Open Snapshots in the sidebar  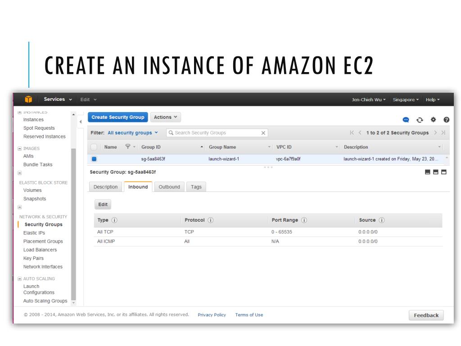[x=35, y=199]
